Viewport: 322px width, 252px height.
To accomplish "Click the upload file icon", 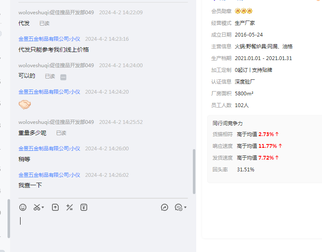I will click(55, 207).
